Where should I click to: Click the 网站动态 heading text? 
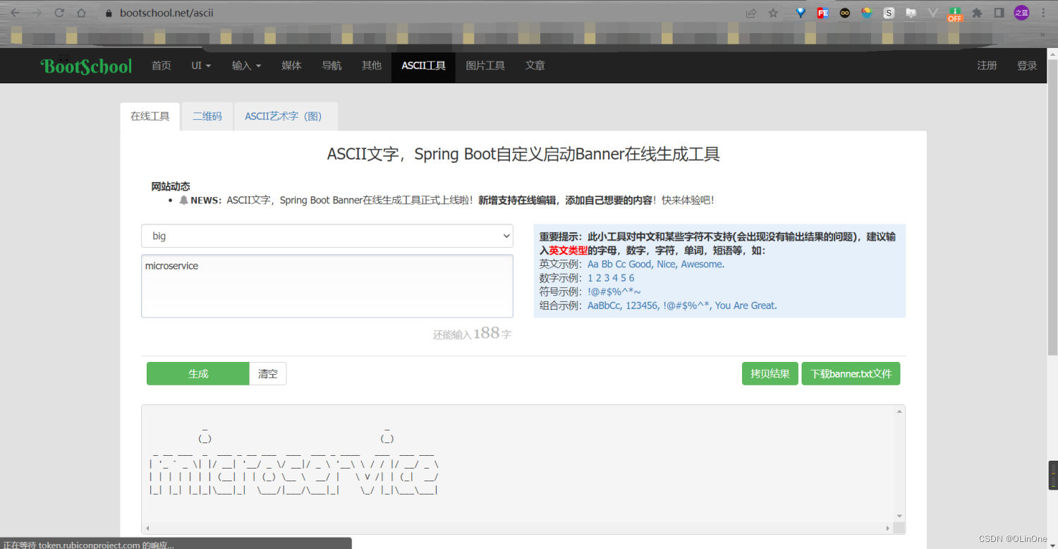[171, 186]
